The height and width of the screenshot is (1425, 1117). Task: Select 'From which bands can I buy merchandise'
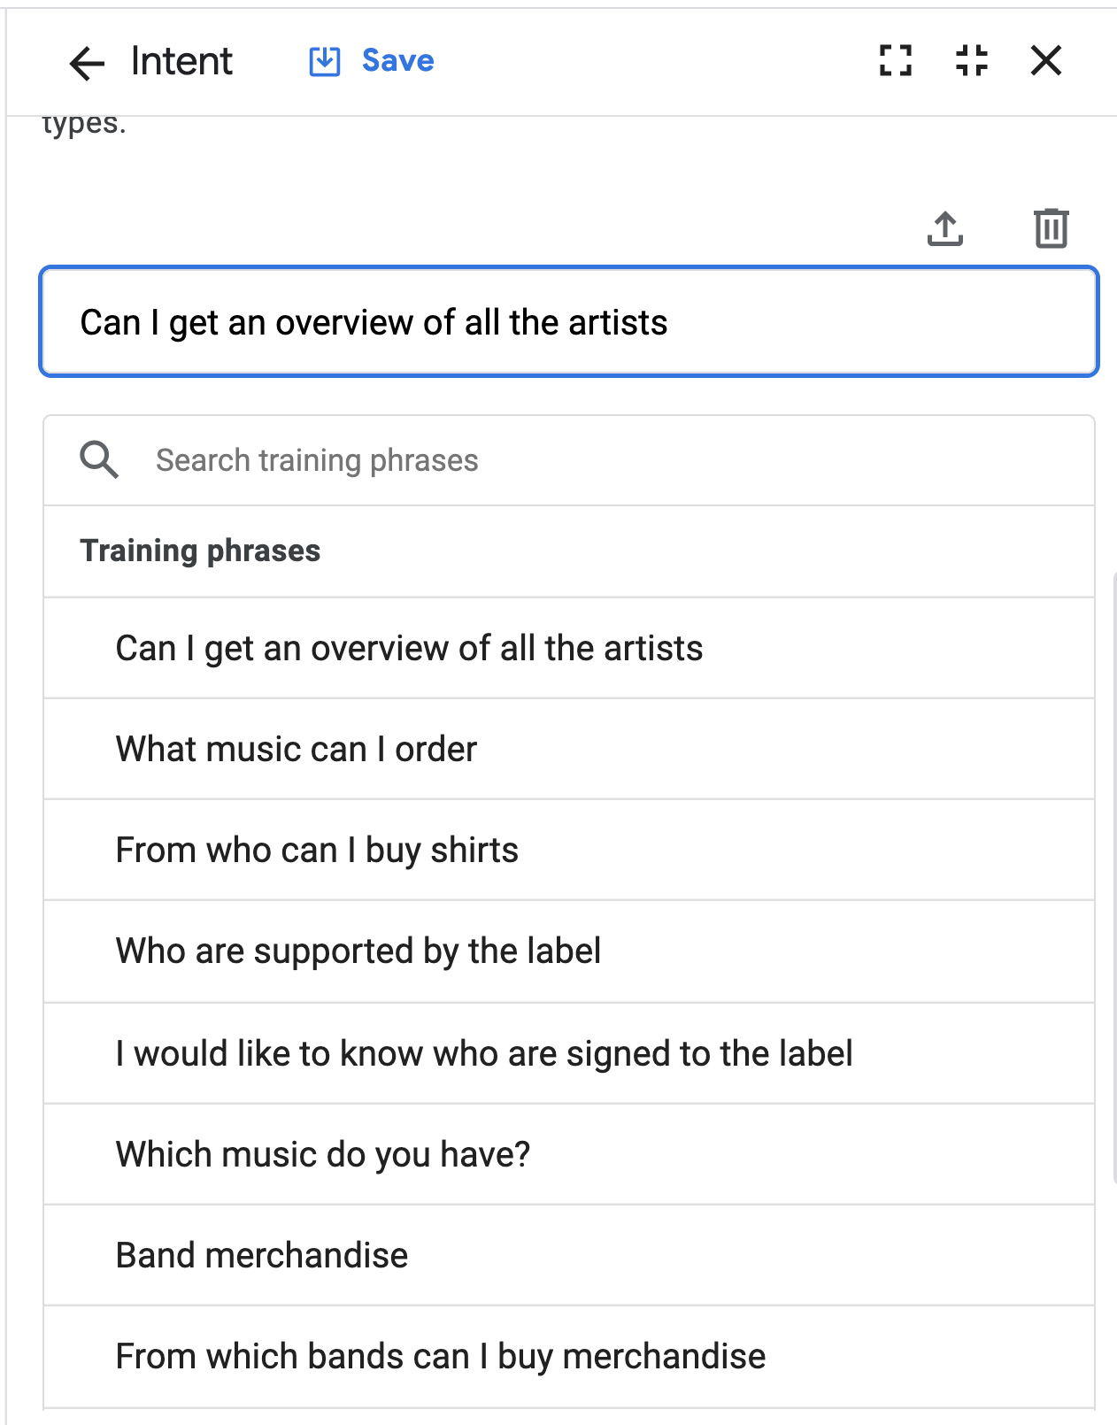tap(441, 1357)
